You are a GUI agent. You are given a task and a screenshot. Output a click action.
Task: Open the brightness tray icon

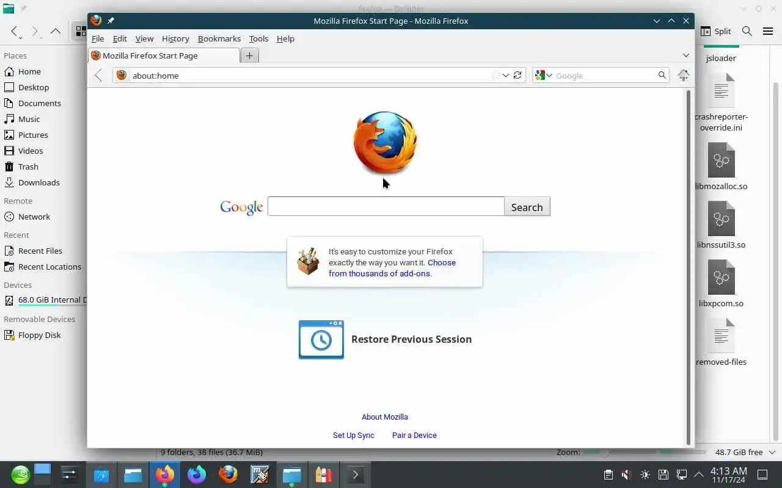(645, 475)
